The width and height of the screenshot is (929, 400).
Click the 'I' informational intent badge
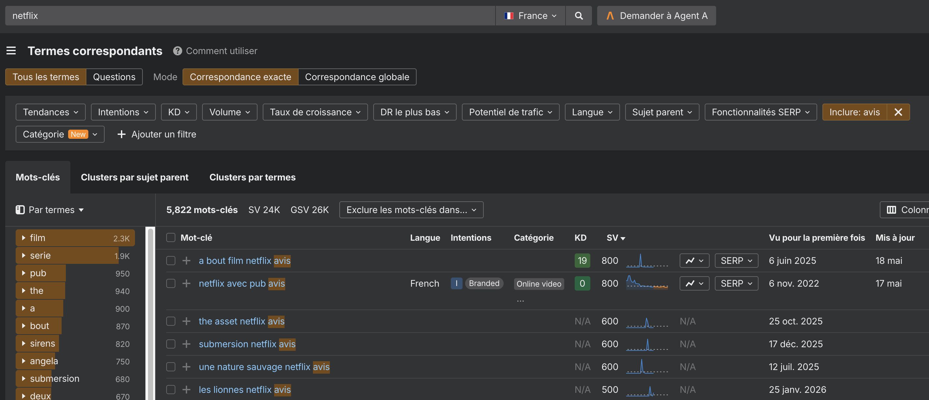[456, 283]
